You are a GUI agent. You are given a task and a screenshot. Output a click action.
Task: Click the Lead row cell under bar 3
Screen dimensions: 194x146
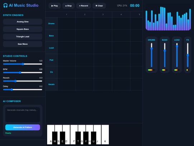tap(103, 48)
